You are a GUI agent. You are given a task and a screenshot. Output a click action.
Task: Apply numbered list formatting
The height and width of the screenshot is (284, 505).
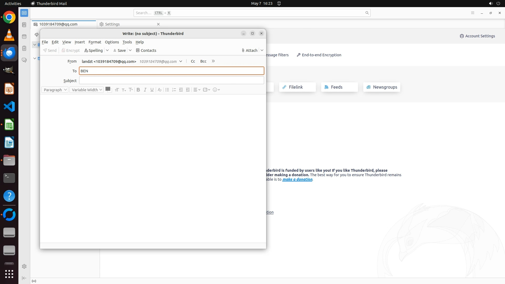pos(174,90)
